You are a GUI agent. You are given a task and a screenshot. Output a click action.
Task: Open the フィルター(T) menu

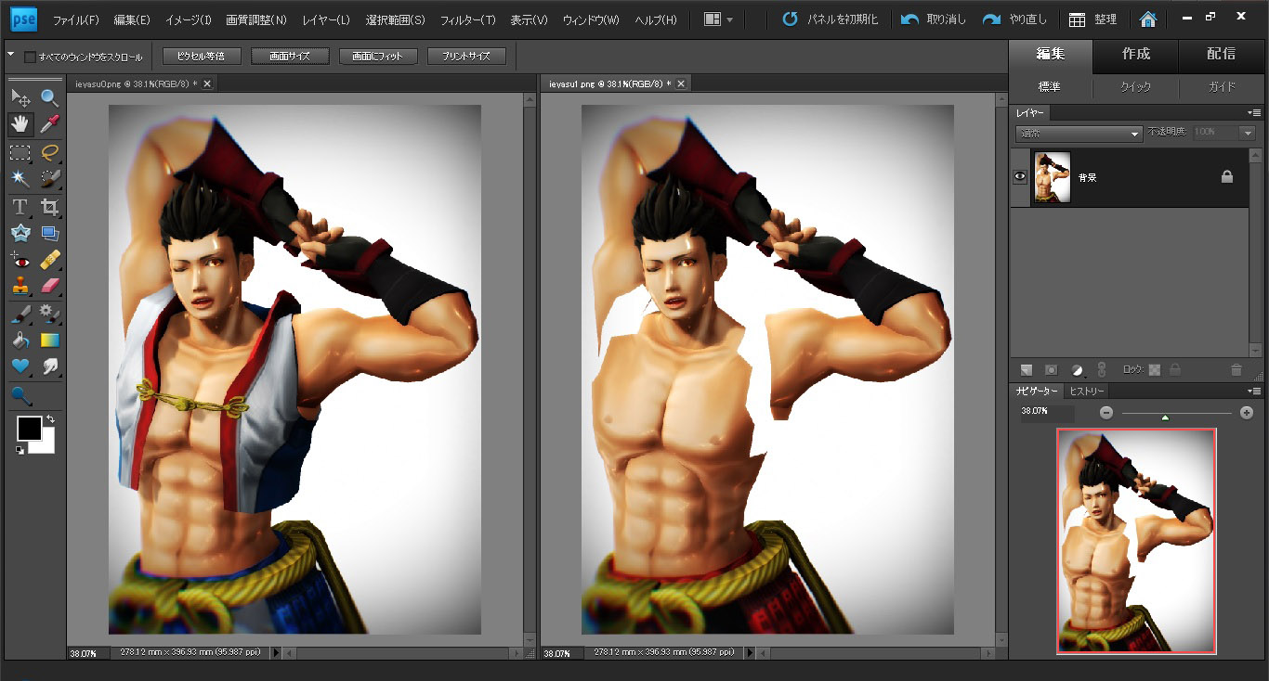tap(467, 19)
